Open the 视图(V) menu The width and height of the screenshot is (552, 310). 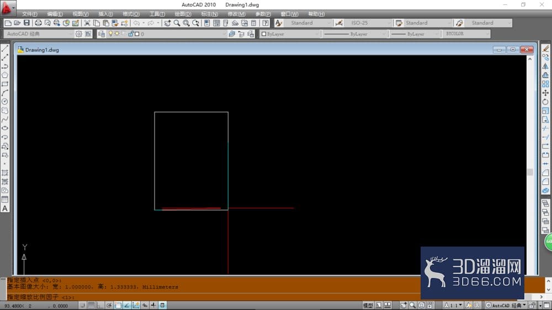81,14
